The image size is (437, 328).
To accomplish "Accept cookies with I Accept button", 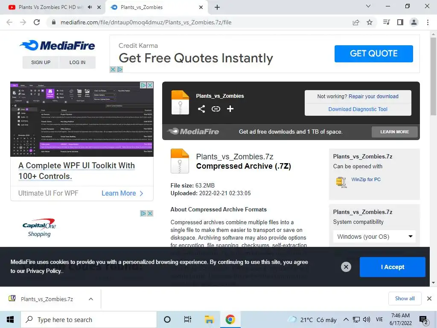I will [x=393, y=267].
